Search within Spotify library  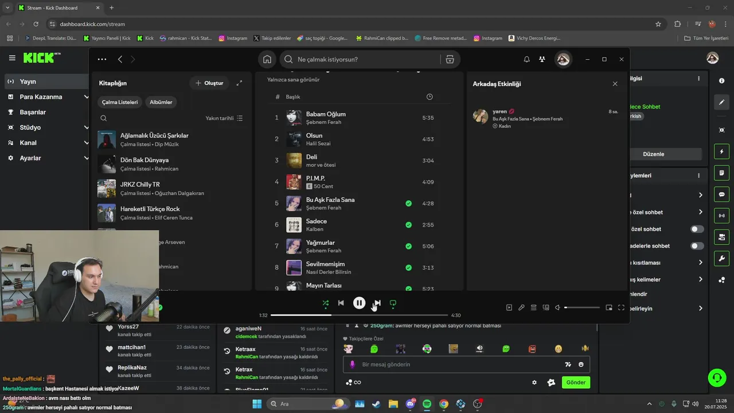tap(104, 118)
